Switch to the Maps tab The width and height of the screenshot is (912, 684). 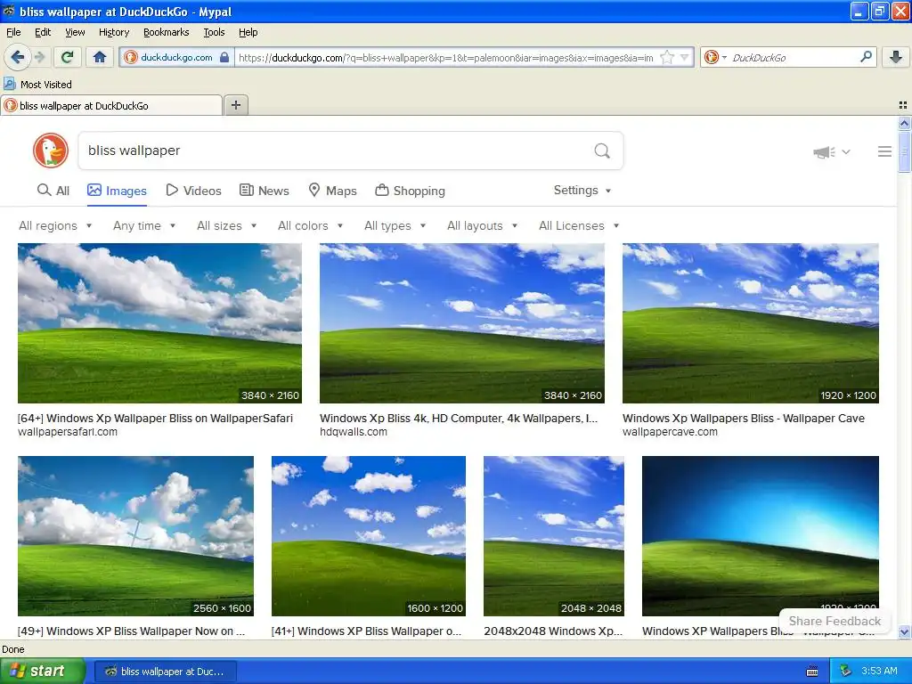click(332, 191)
